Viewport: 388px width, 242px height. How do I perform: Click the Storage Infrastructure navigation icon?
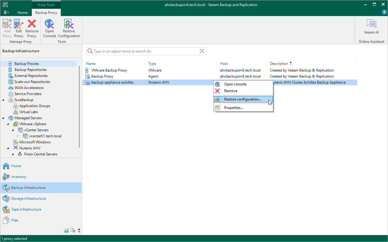tap(6, 199)
